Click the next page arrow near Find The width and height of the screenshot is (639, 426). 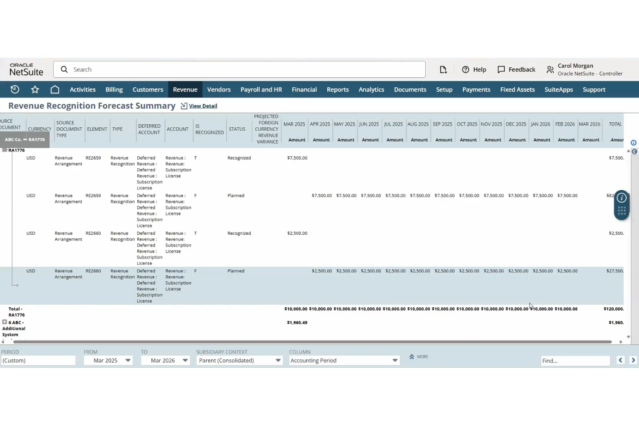633,360
